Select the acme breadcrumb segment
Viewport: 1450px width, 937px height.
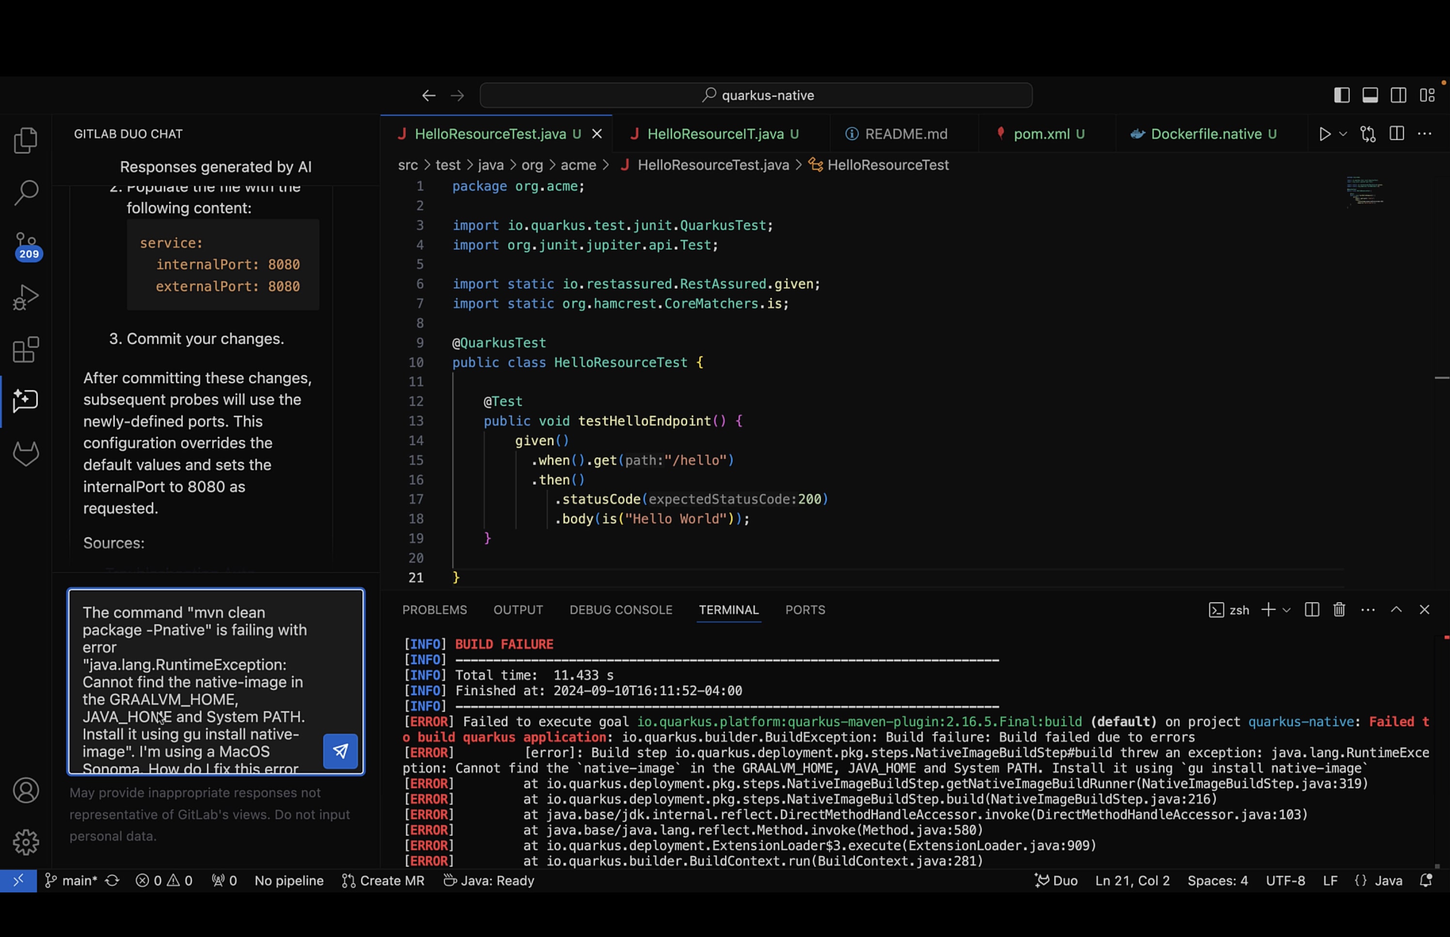pos(578,165)
